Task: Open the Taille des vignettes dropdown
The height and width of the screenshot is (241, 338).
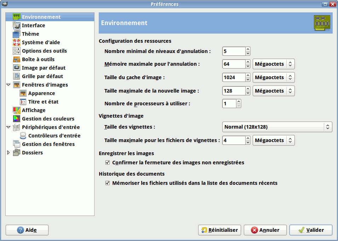Action: [x=277, y=127]
